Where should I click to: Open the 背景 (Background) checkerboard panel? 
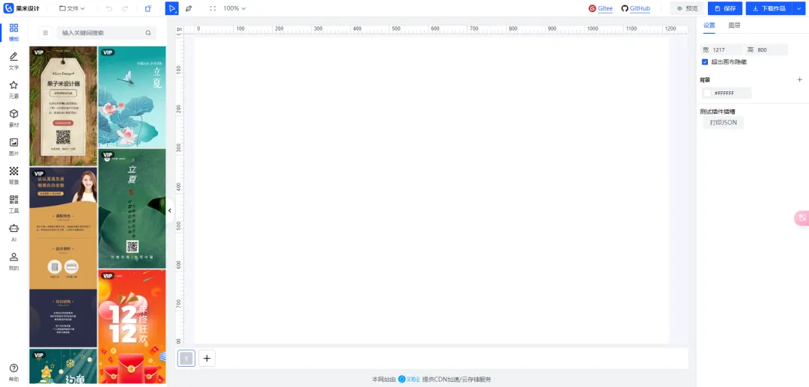[13, 174]
